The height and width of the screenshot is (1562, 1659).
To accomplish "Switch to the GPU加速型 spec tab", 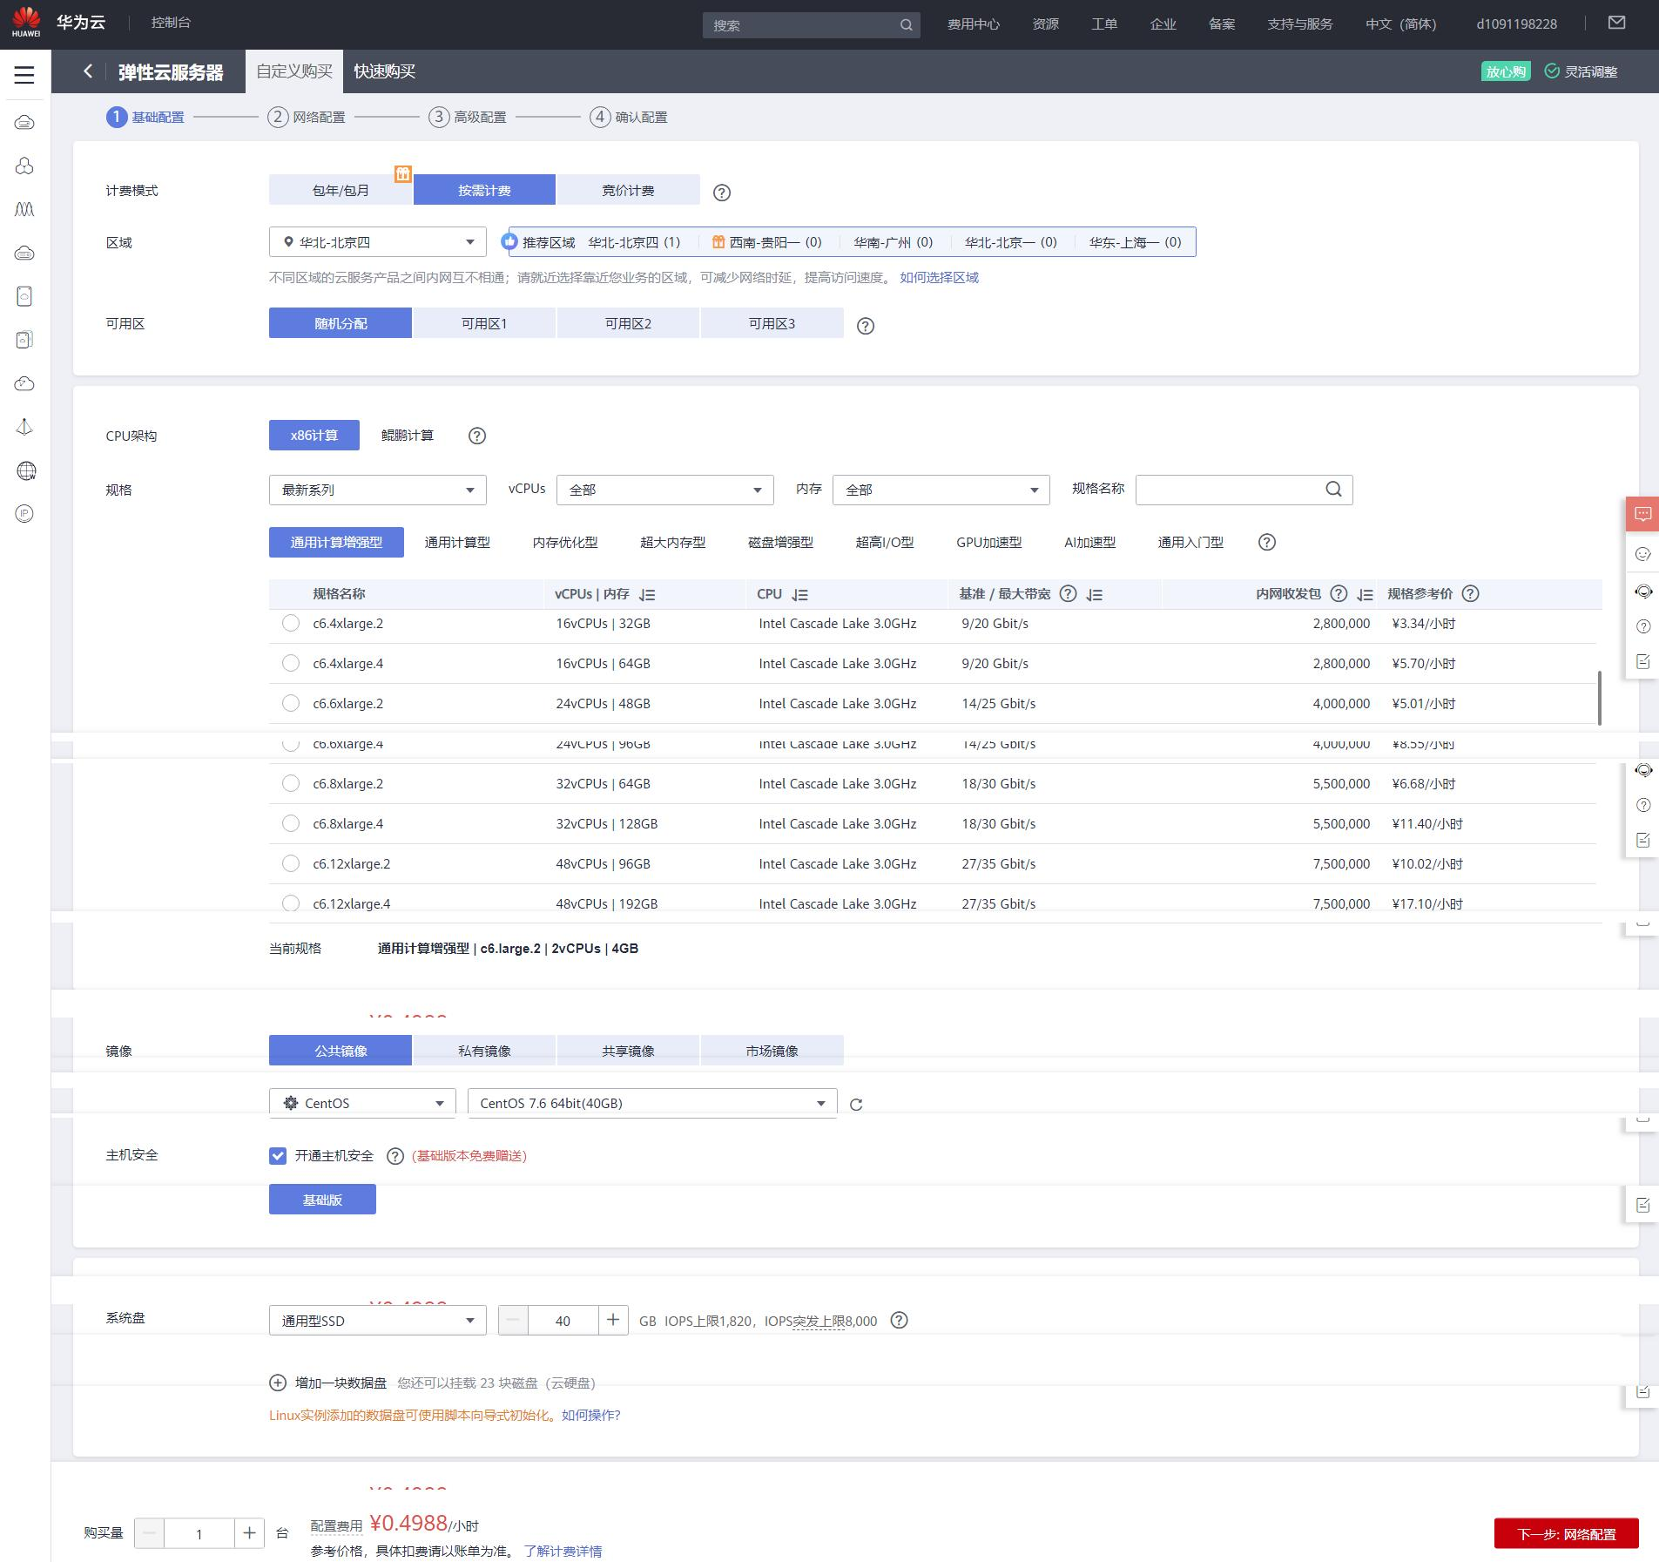I will click(x=988, y=543).
